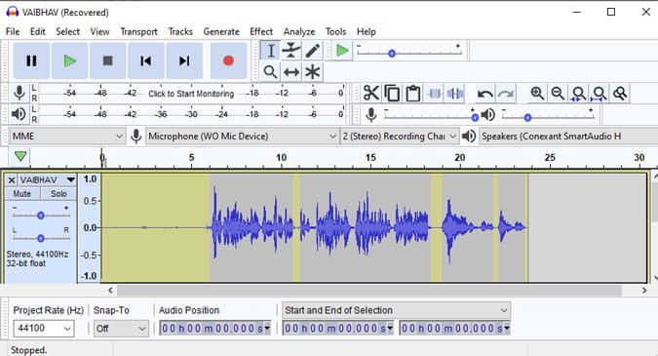Open the Speakers playback device dropdown
The width and height of the screenshot is (658, 356).
(x=568, y=136)
